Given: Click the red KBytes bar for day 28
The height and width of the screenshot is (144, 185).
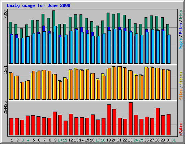Looking at the screenshot, I should (x=158, y=122).
